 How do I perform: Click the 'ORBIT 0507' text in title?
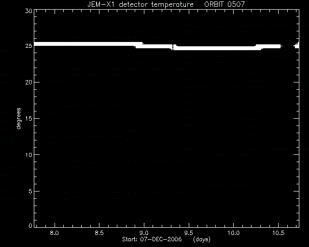pos(224,4)
